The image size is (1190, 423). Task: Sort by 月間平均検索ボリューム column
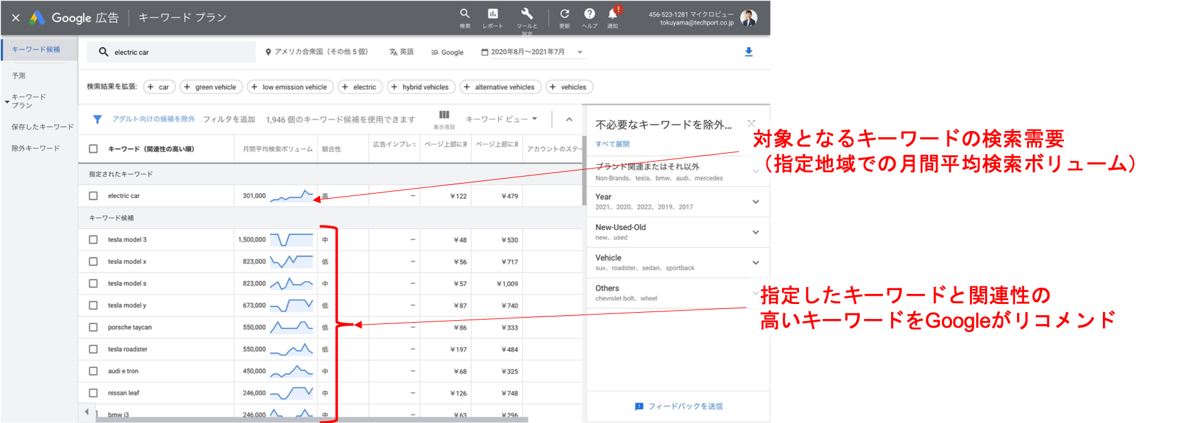click(277, 149)
